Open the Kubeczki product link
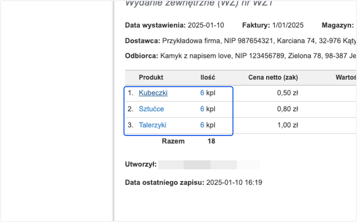The height and width of the screenshot is (222, 357). pyautogui.click(x=153, y=93)
